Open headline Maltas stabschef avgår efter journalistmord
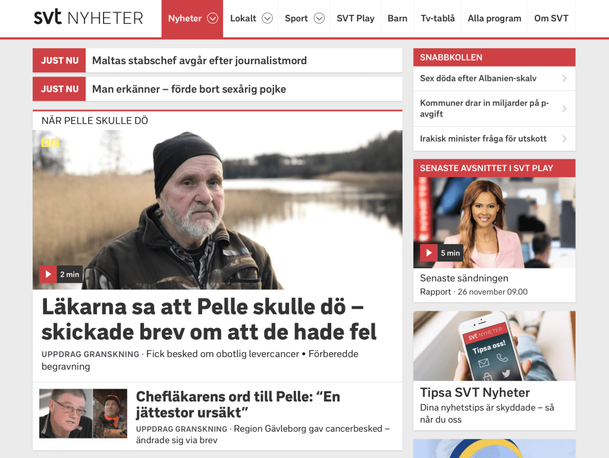 (x=199, y=61)
